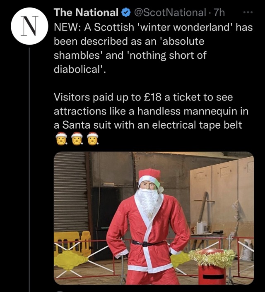Image resolution: width=265 pixels, height=292 pixels.
Task: Click the 7h timestamp
Action: (219, 13)
